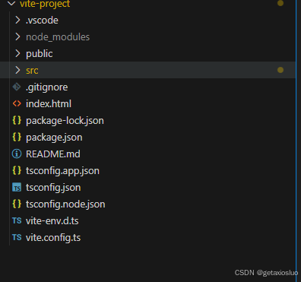Screen dimensions: 301x282
Task: Select the src folder label
Action: 32,71
